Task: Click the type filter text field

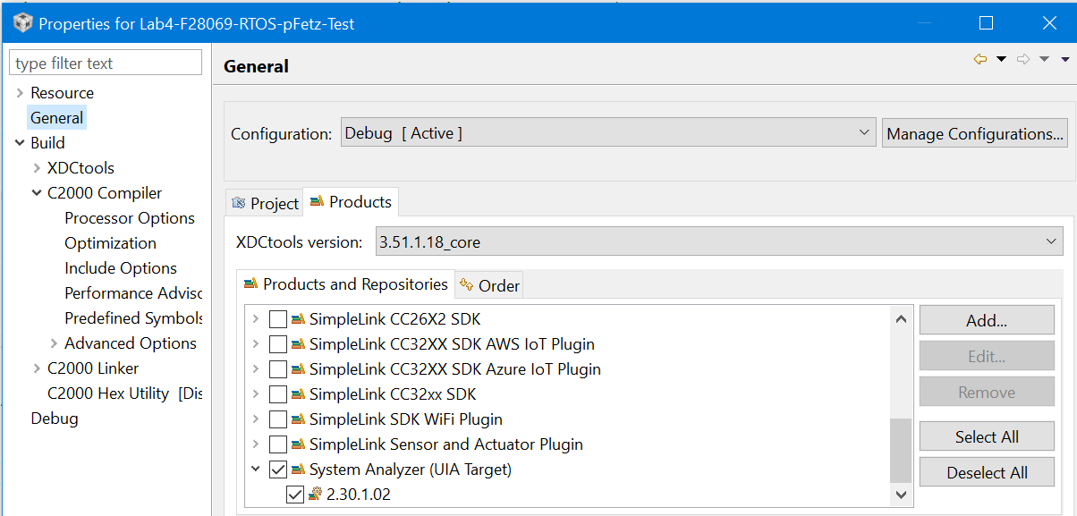Action: pyautogui.click(x=106, y=63)
